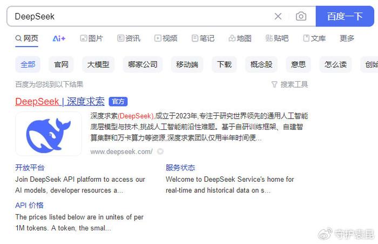Screen dimensions: 378x244
Task: Select the 网页 tab
Action: tap(27, 38)
